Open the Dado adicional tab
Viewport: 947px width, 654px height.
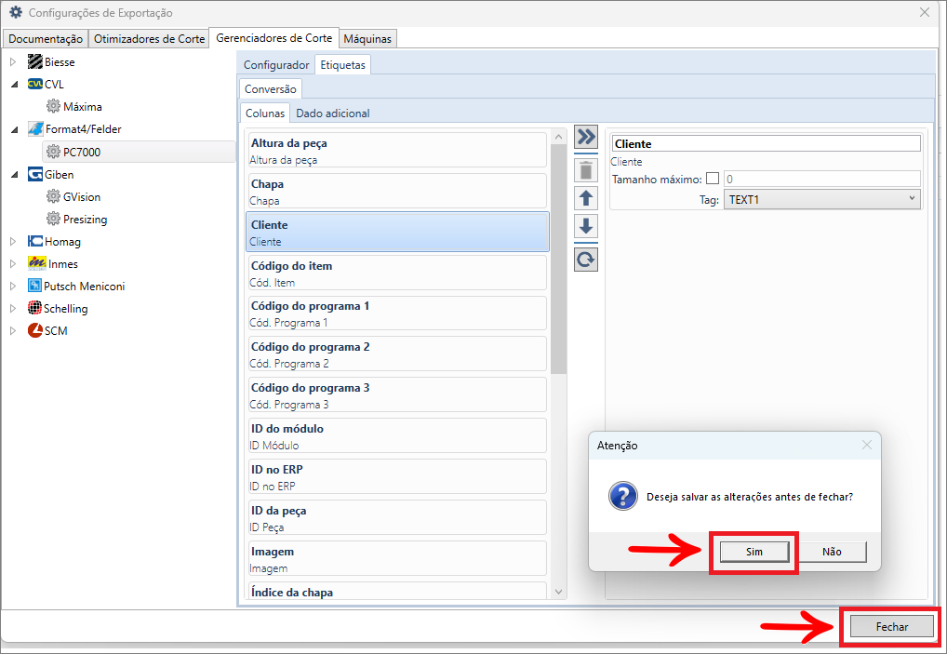pyautogui.click(x=332, y=113)
